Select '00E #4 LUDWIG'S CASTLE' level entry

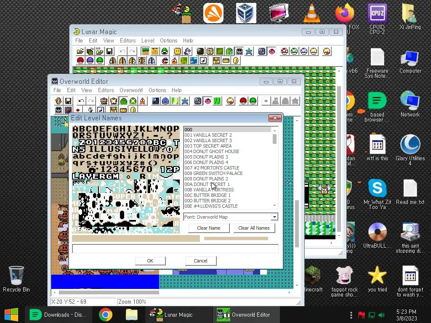pos(227,206)
